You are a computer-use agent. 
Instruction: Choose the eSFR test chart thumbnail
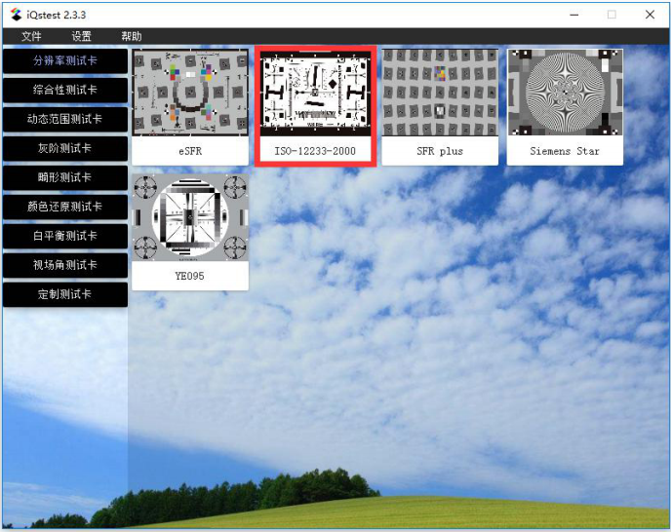(x=190, y=93)
